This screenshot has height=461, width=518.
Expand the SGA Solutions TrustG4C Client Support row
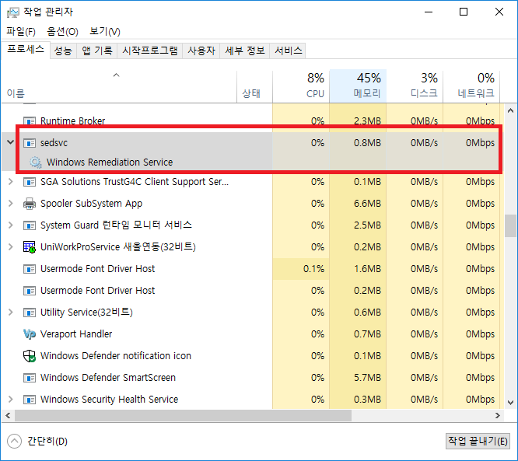(x=11, y=182)
